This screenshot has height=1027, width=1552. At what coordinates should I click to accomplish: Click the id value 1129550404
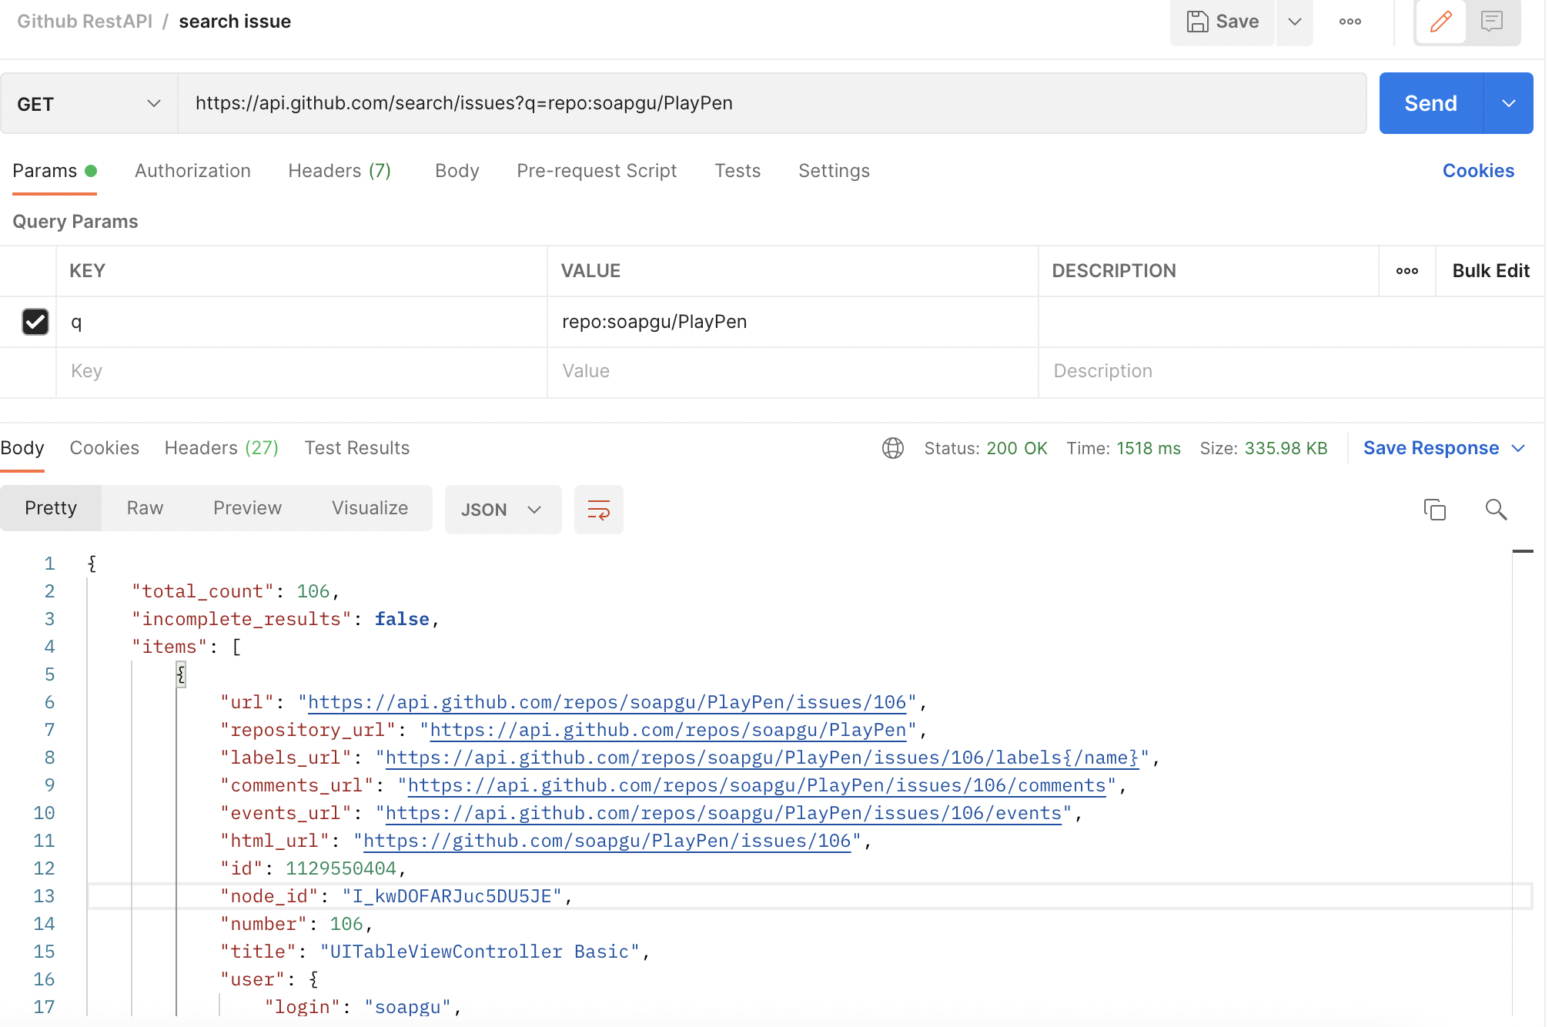point(341,868)
